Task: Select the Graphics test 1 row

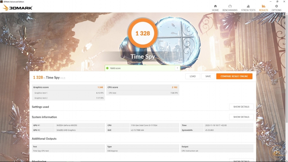Action: (x=68, y=93)
